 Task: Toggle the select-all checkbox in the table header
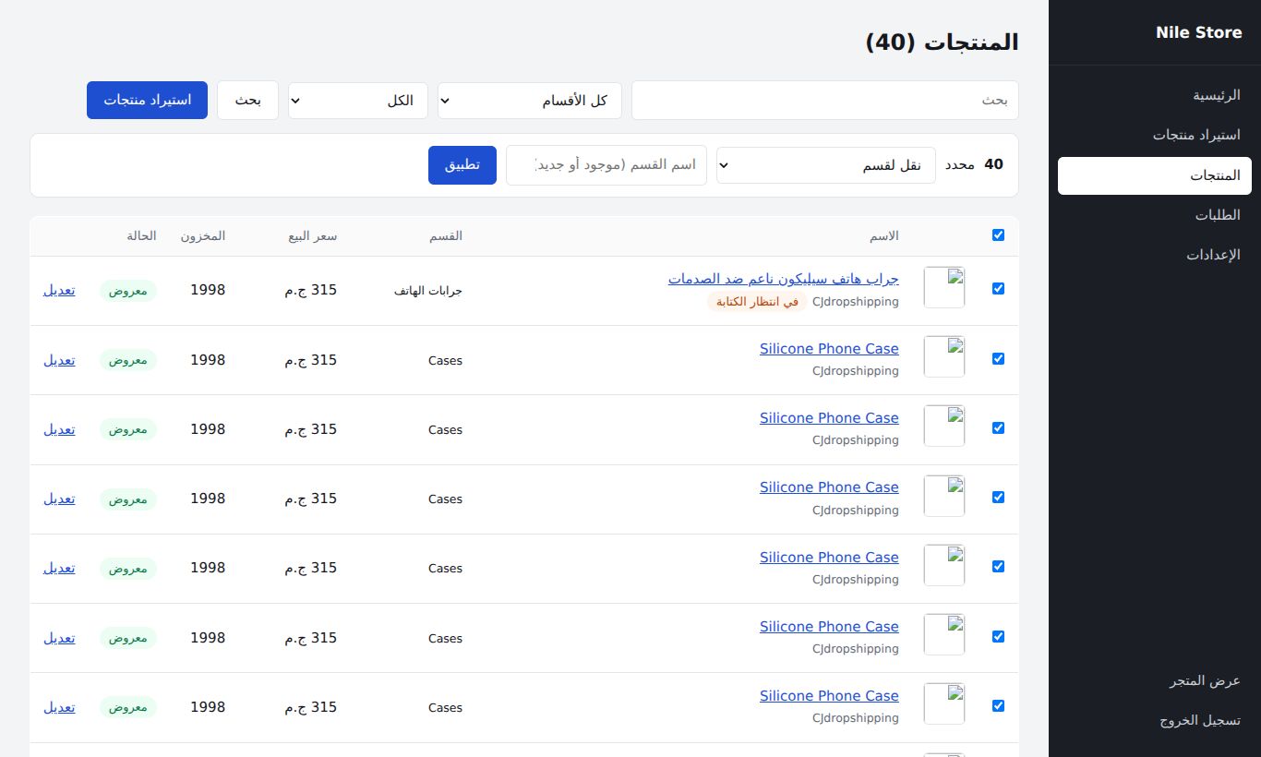click(998, 235)
